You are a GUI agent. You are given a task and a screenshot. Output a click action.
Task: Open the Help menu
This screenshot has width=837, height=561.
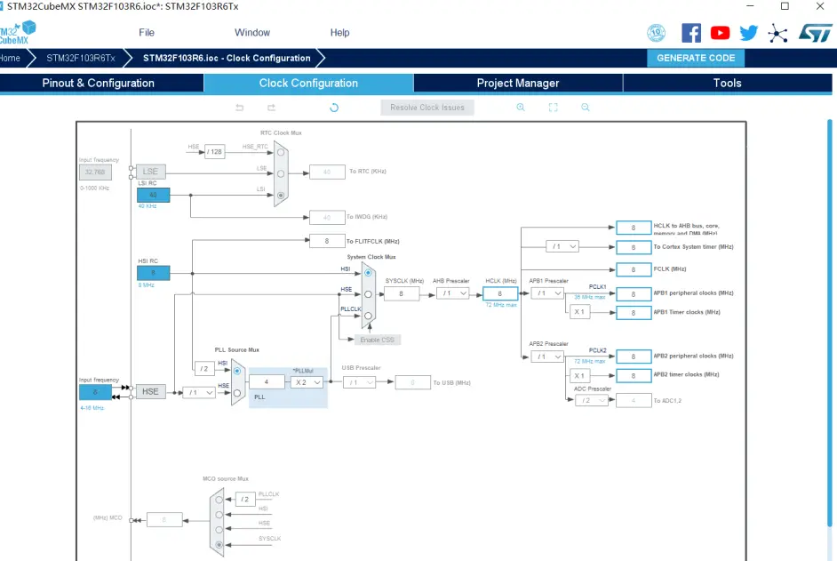click(339, 33)
